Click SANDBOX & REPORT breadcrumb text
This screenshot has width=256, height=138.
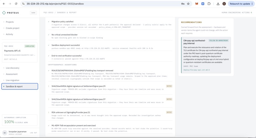67,13
